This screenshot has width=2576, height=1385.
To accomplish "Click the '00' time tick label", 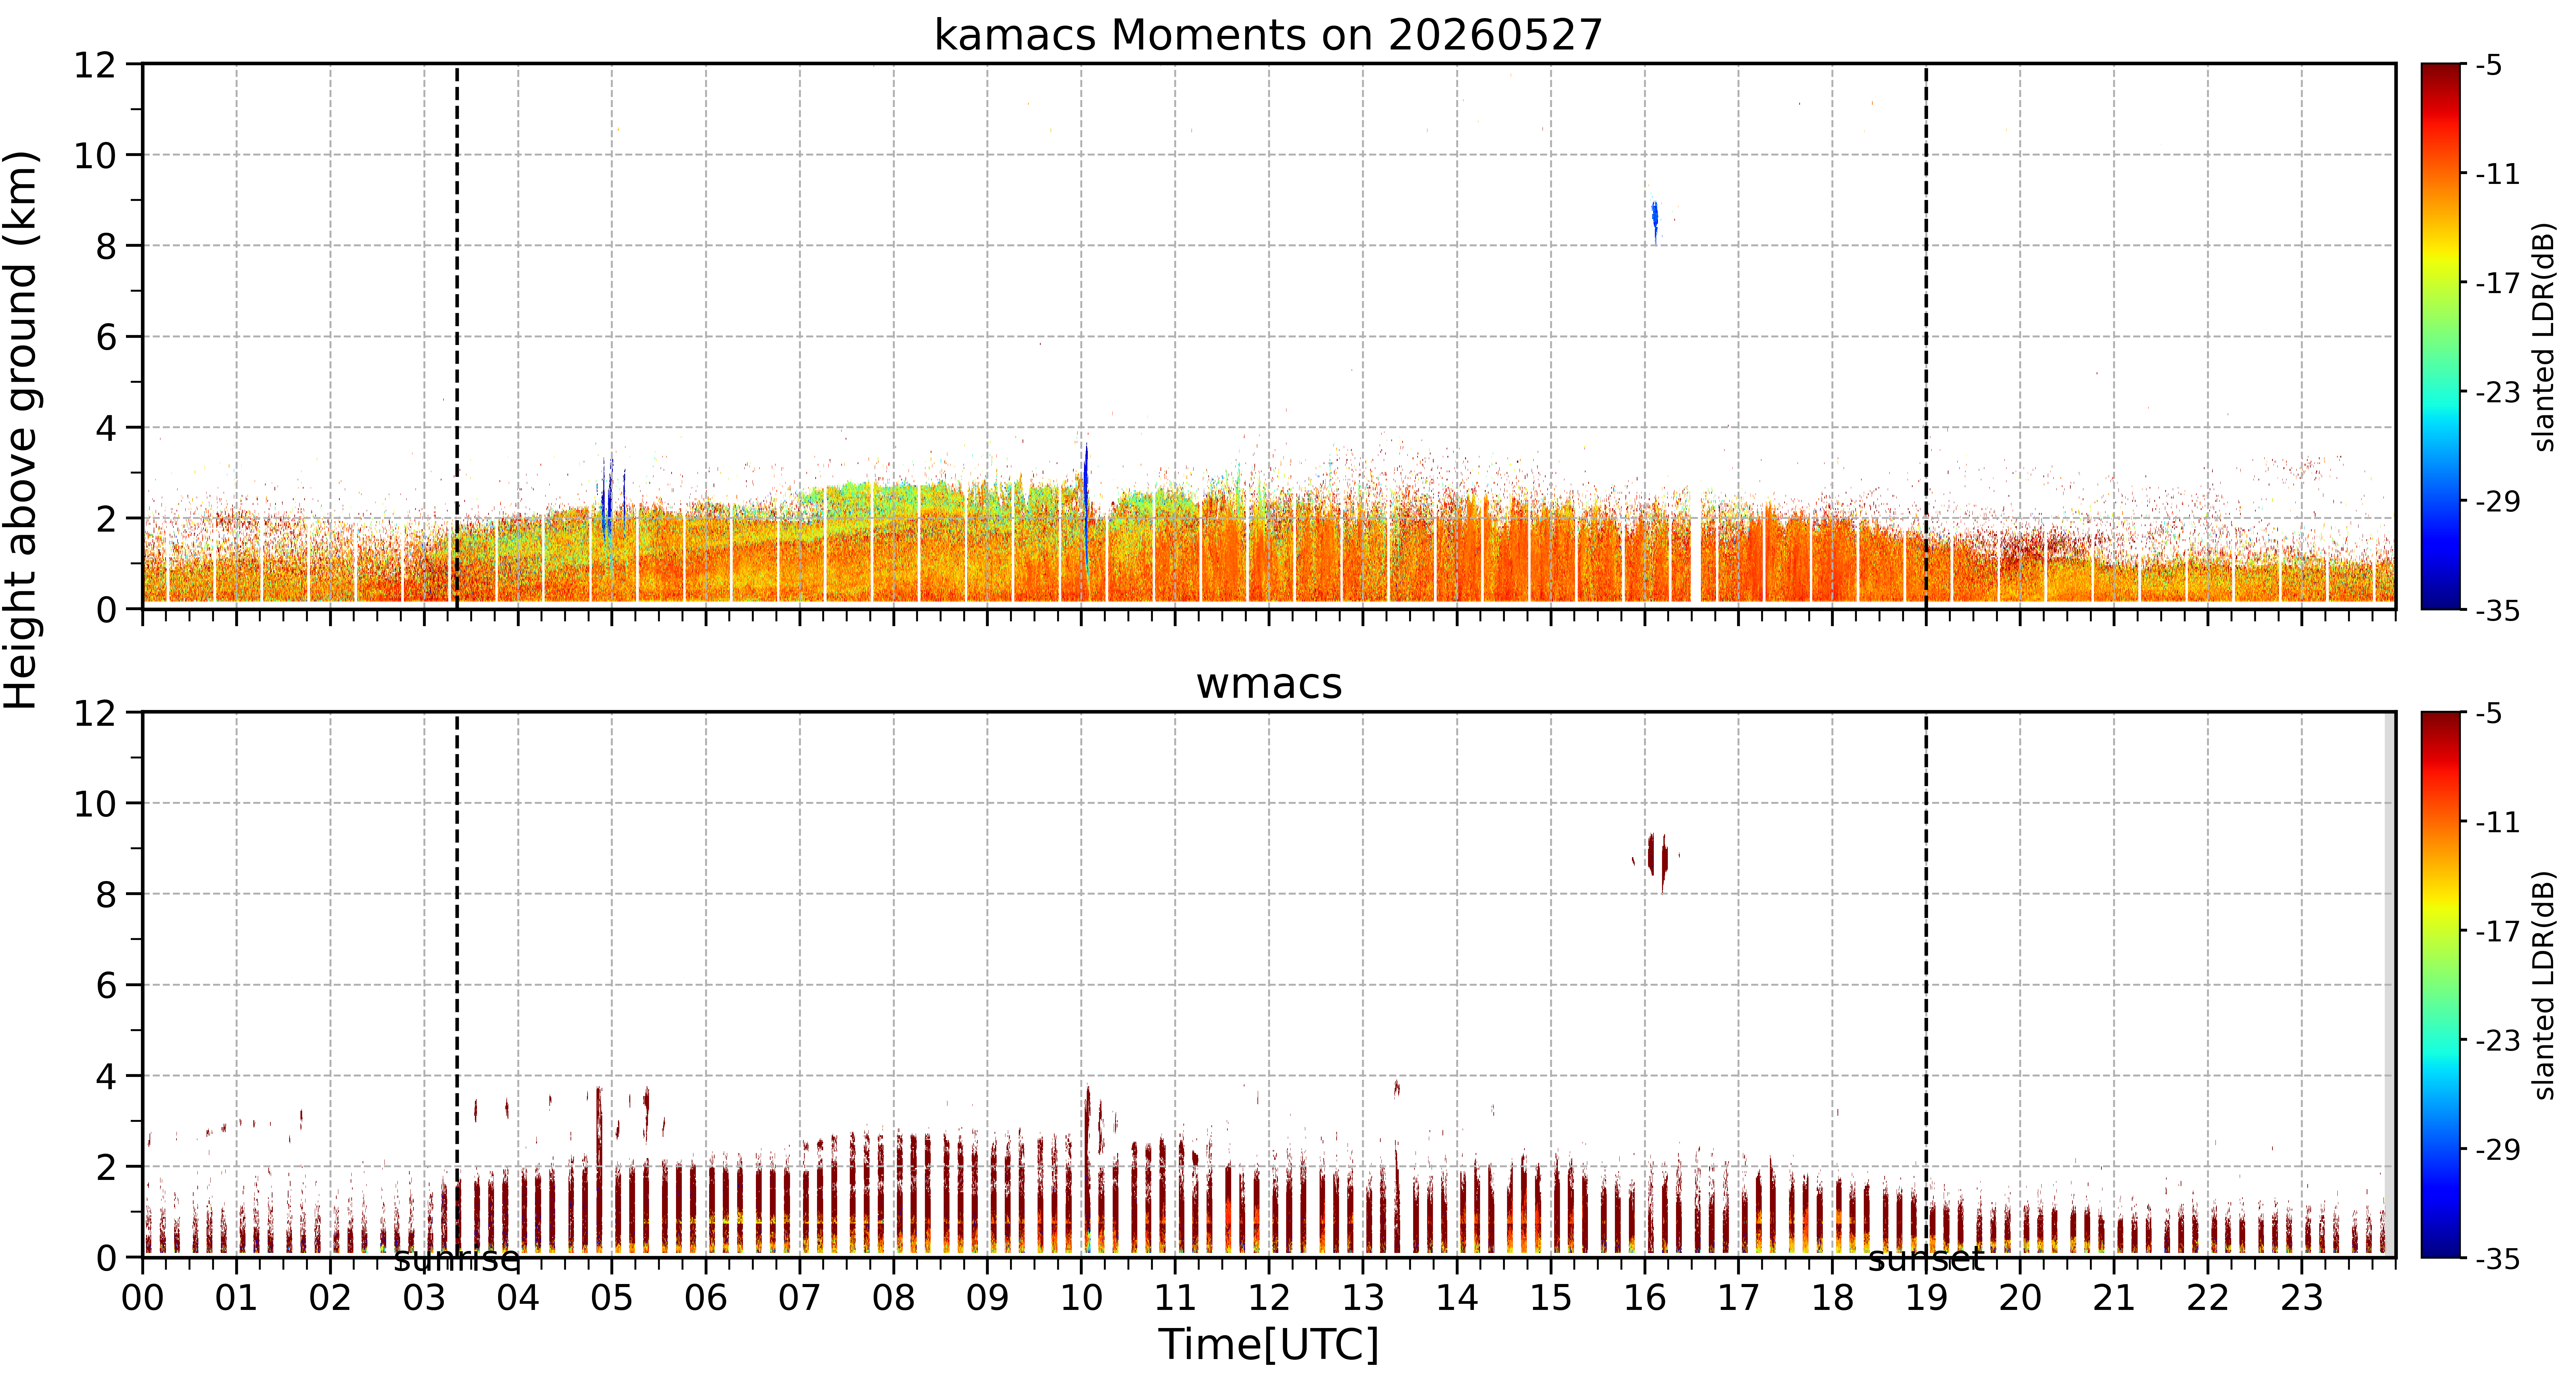I will pos(143,1298).
